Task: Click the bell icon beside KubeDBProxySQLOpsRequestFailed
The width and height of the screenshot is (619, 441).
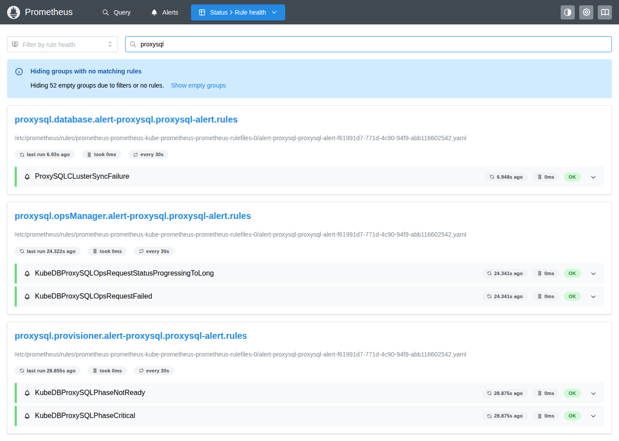Action: click(27, 296)
